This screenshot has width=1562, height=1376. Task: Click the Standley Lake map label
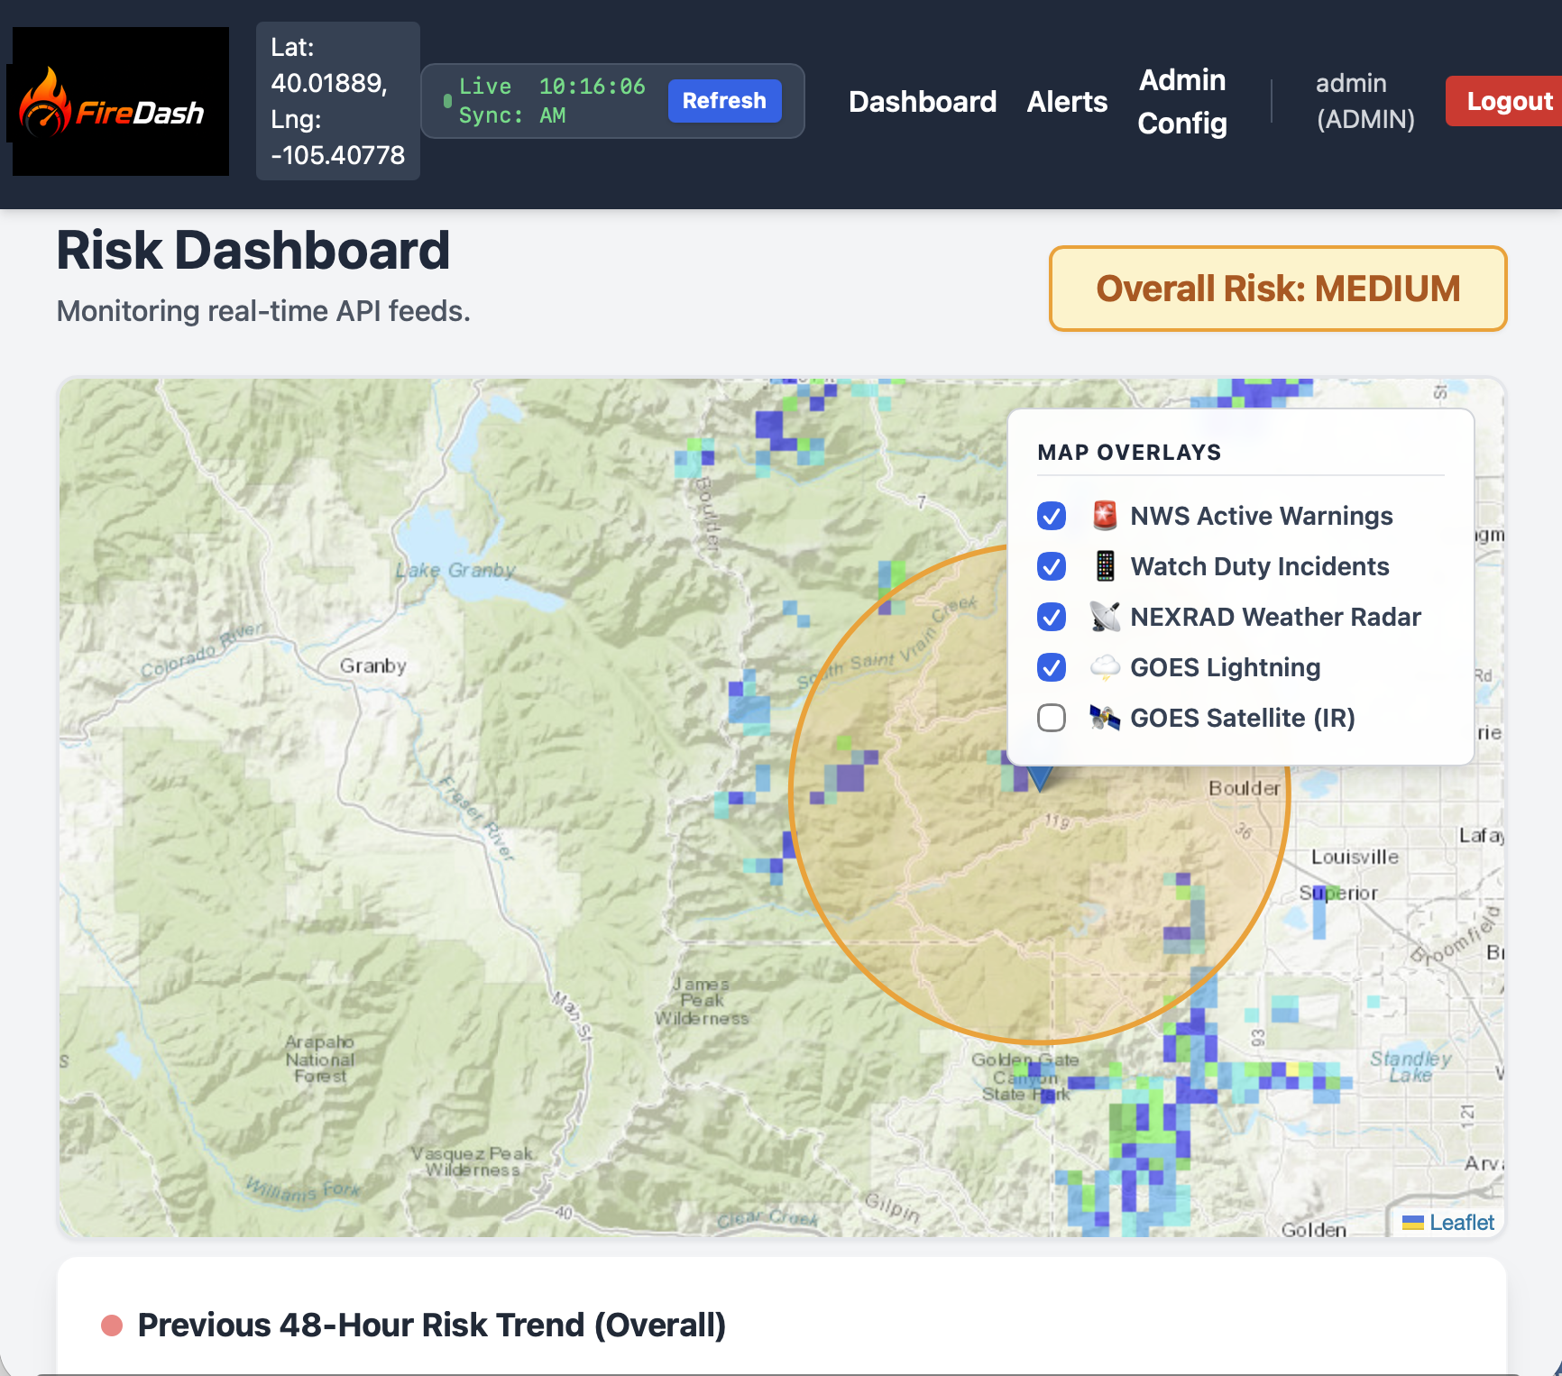[1410, 1066]
